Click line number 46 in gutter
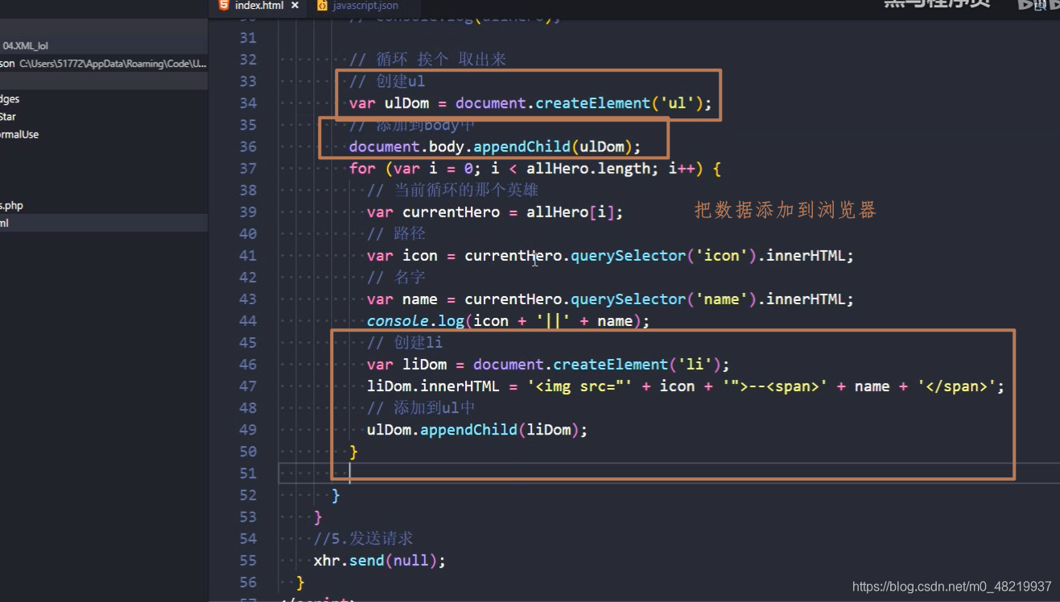 pyautogui.click(x=248, y=364)
